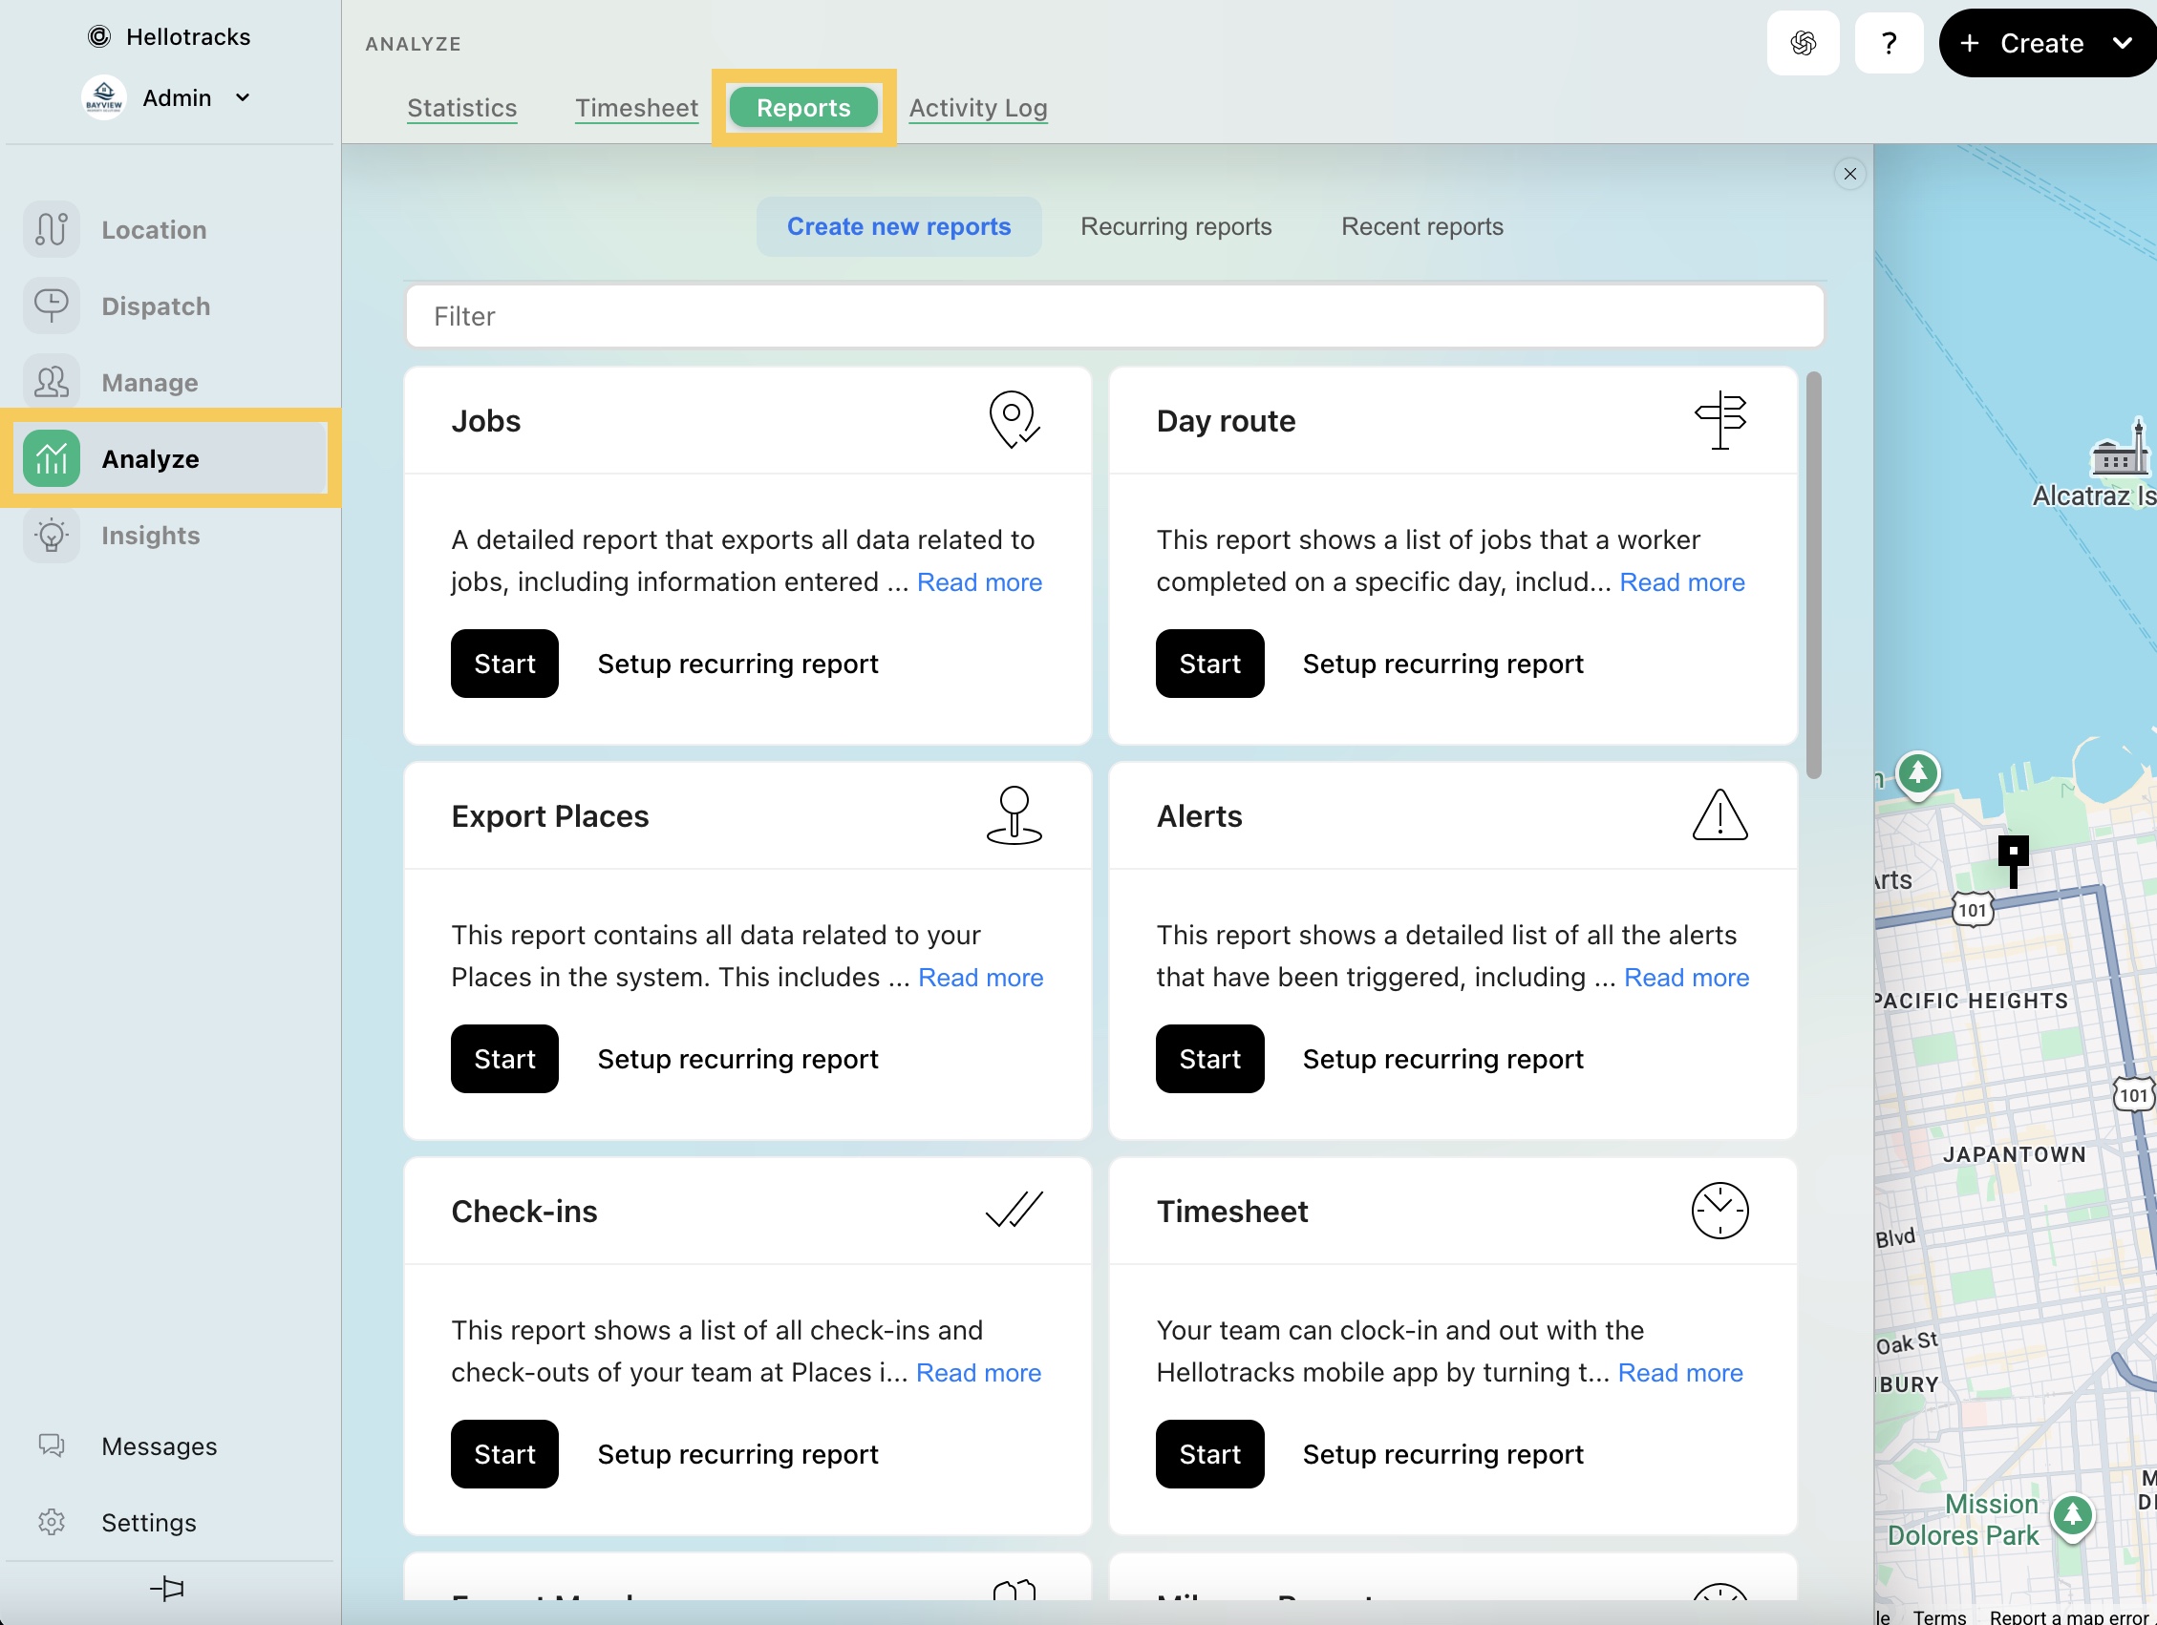Switch to Recent reports tab
This screenshot has height=1625, width=2157.
point(1421,226)
